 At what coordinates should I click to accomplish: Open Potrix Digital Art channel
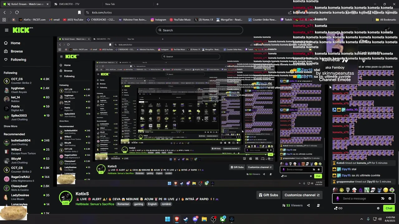26,108
